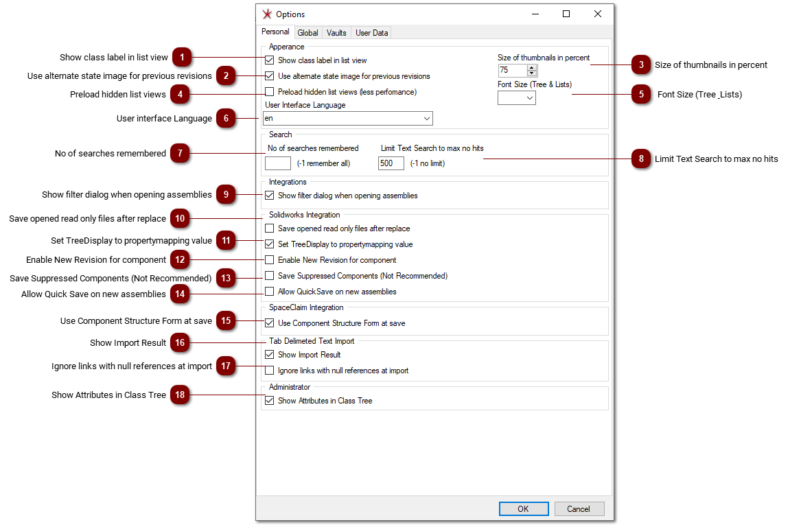Click the "(-1 remember all)" hint text
This screenshot has width=790, height=527.
(x=323, y=163)
